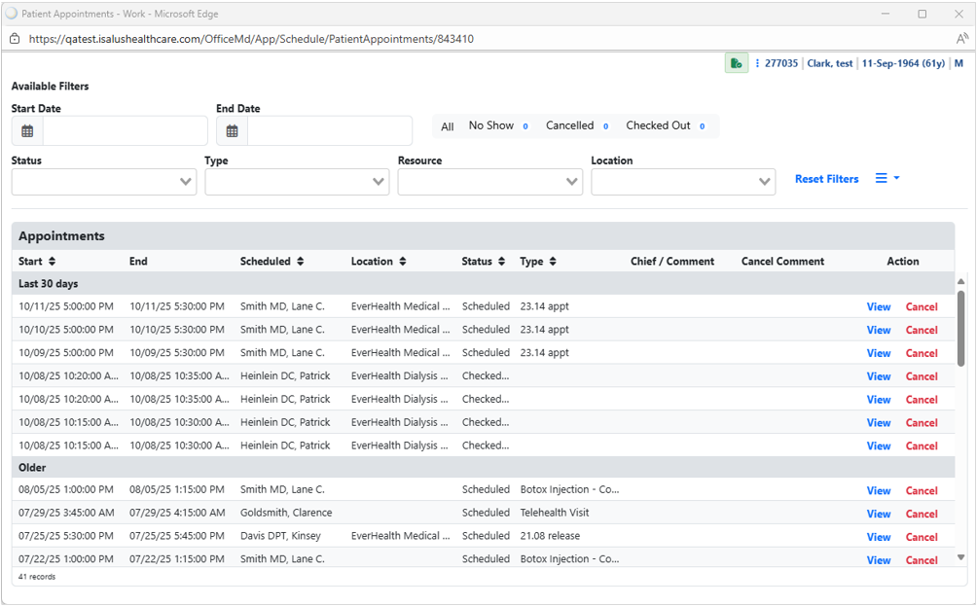Click the green patient document icon
The width and height of the screenshot is (977, 606).
pyautogui.click(x=736, y=63)
